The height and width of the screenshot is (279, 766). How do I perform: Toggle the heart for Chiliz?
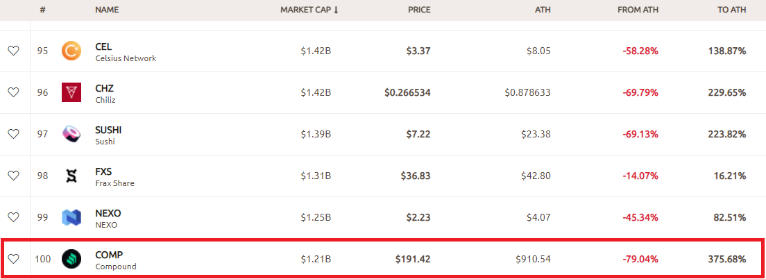[13, 92]
